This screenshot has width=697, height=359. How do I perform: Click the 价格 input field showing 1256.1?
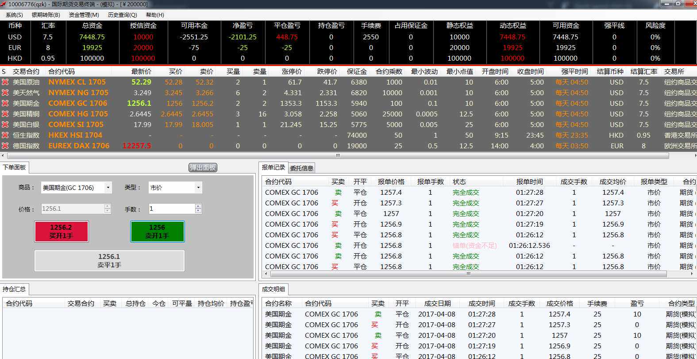pyautogui.click(x=73, y=208)
